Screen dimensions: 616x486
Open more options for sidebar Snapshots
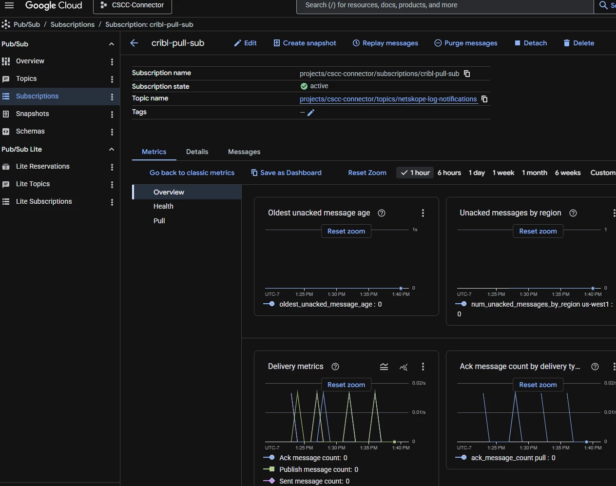tap(112, 115)
